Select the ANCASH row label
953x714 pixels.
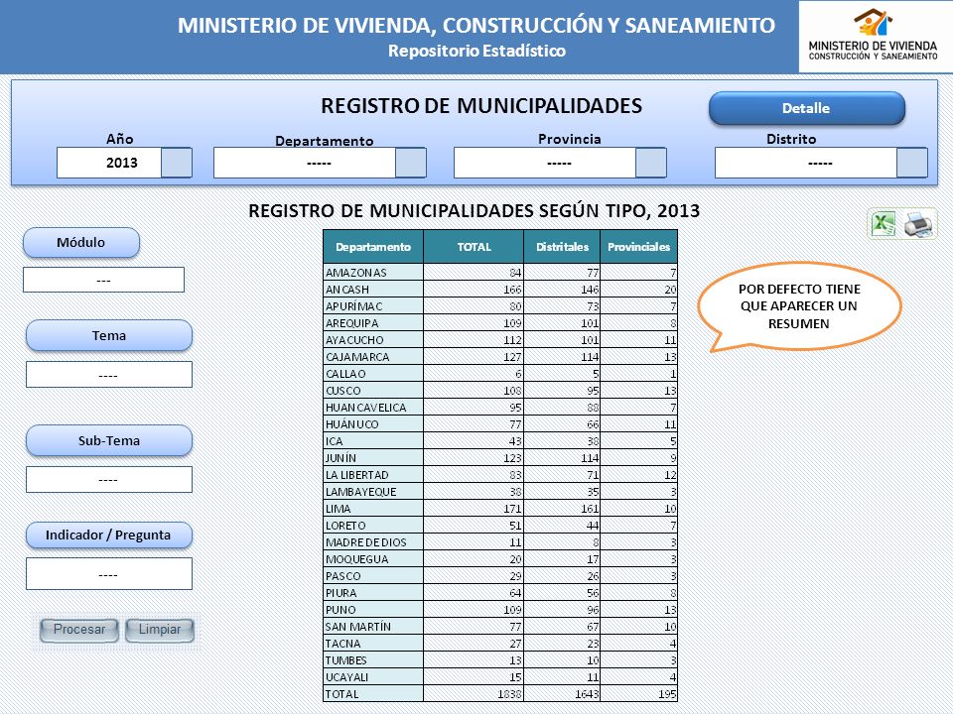(x=347, y=290)
